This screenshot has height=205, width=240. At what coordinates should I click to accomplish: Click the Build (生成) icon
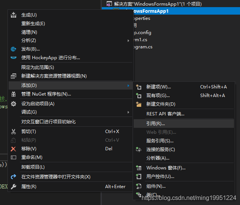click(14, 15)
